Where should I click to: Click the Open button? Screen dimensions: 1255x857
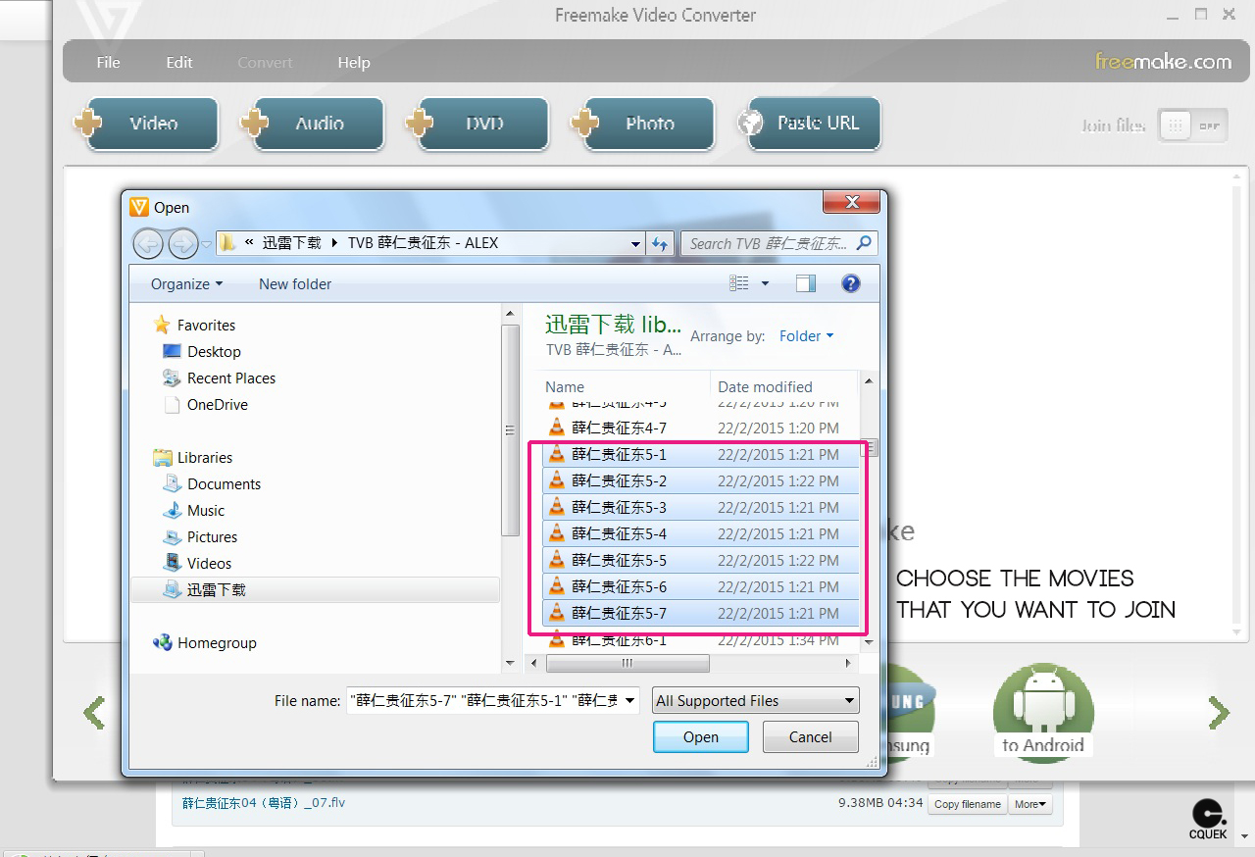[701, 737]
